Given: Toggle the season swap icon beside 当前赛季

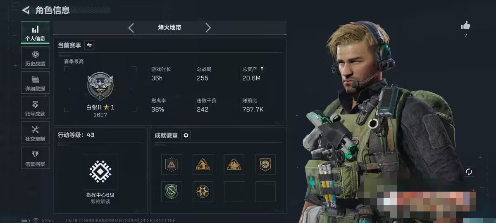Looking at the screenshot, I should point(89,45).
